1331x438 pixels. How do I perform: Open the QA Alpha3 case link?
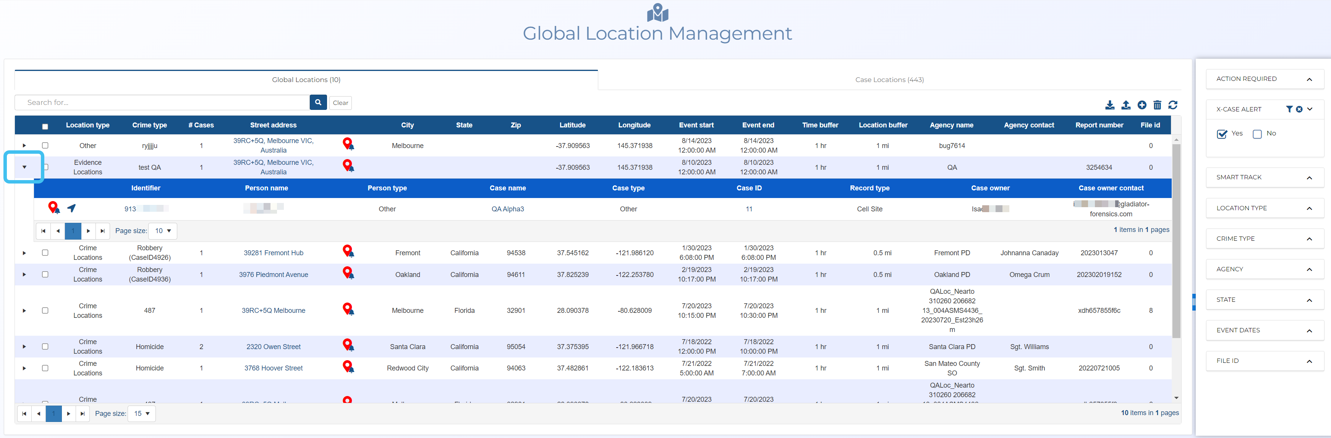coord(507,209)
